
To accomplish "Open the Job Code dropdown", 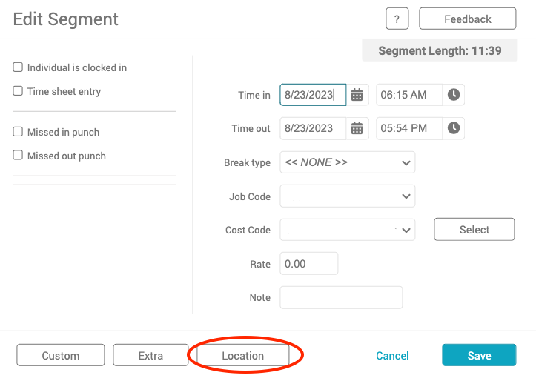I will tap(347, 196).
